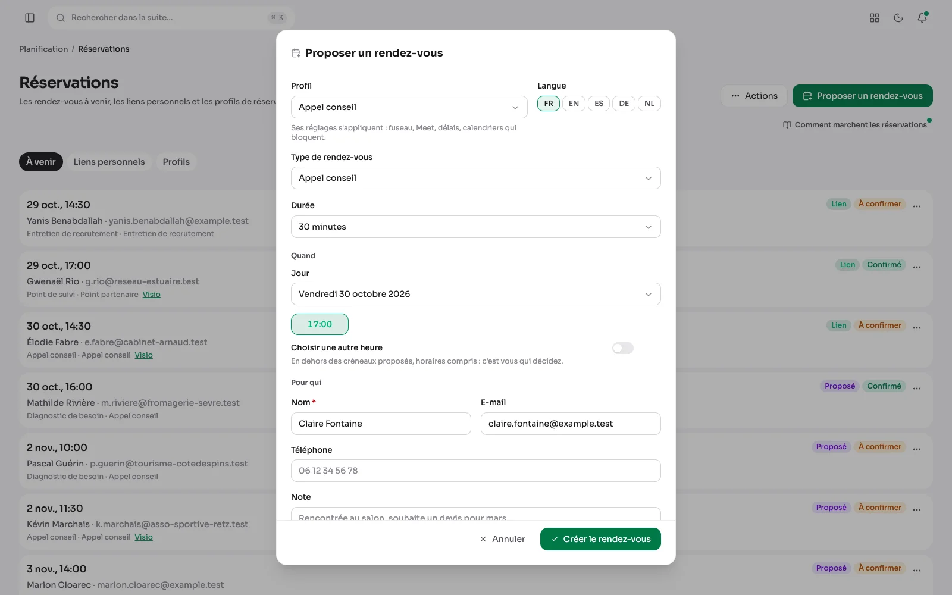The image size is (952, 595).
Task: Open row menu for Gwenaël Rio
Action: (x=917, y=267)
